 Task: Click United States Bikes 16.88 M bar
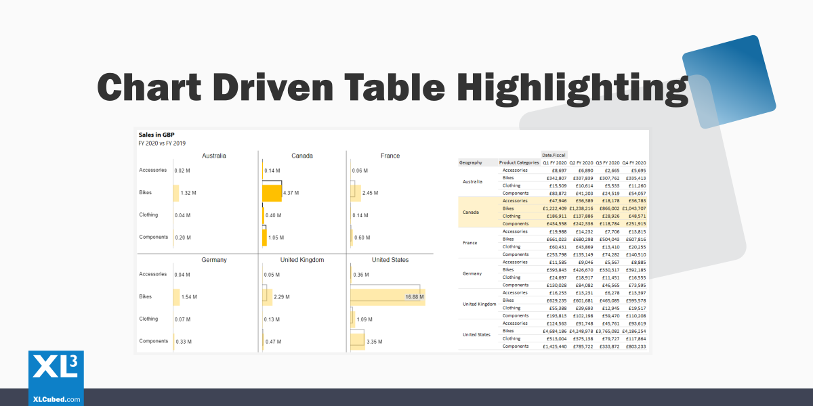tap(387, 296)
